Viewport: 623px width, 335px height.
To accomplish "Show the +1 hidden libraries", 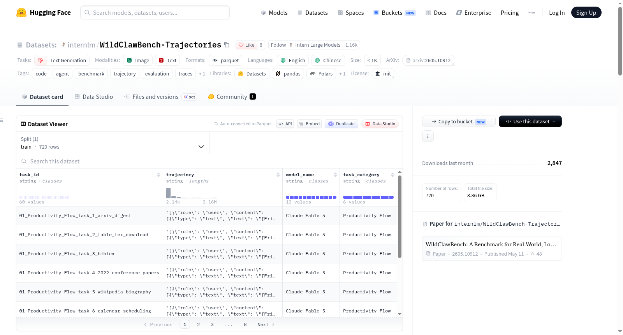I will pyautogui.click(x=342, y=74).
